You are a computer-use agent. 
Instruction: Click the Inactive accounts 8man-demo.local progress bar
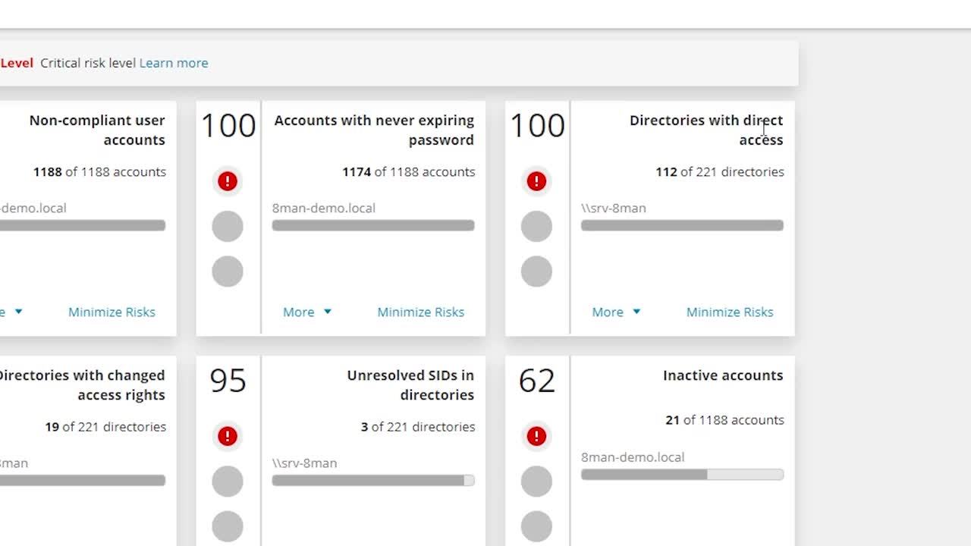[682, 475]
